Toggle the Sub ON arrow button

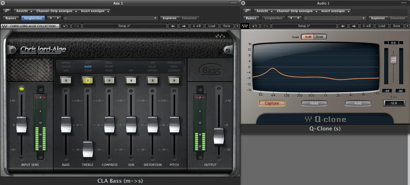[131, 80]
